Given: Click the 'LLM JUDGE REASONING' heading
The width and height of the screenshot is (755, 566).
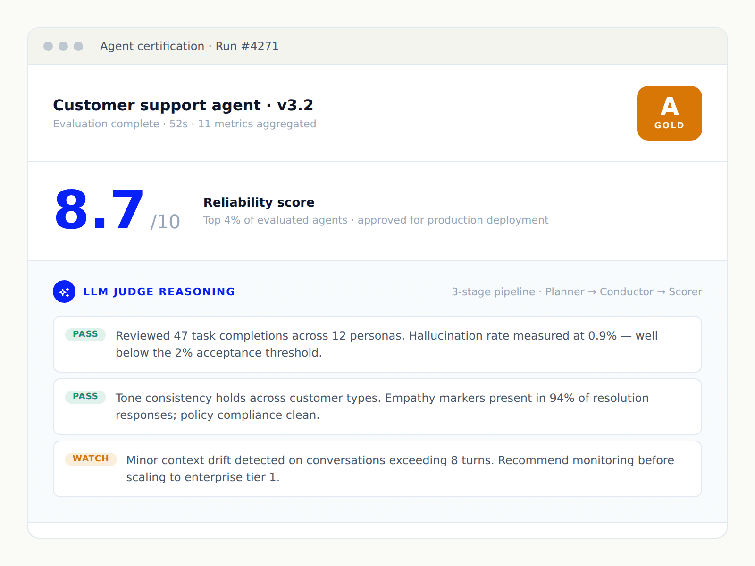Looking at the screenshot, I should [x=159, y=291].
